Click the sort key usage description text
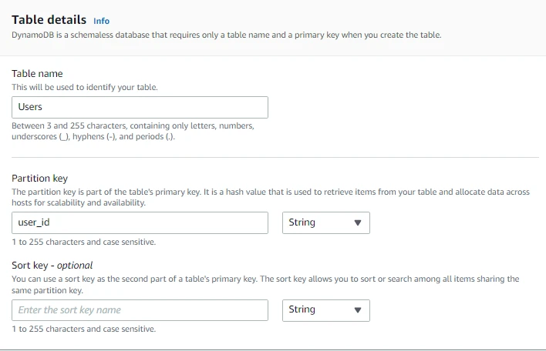Image resolution: width=546 pixels, height=351 pixels. pos(265,284)
